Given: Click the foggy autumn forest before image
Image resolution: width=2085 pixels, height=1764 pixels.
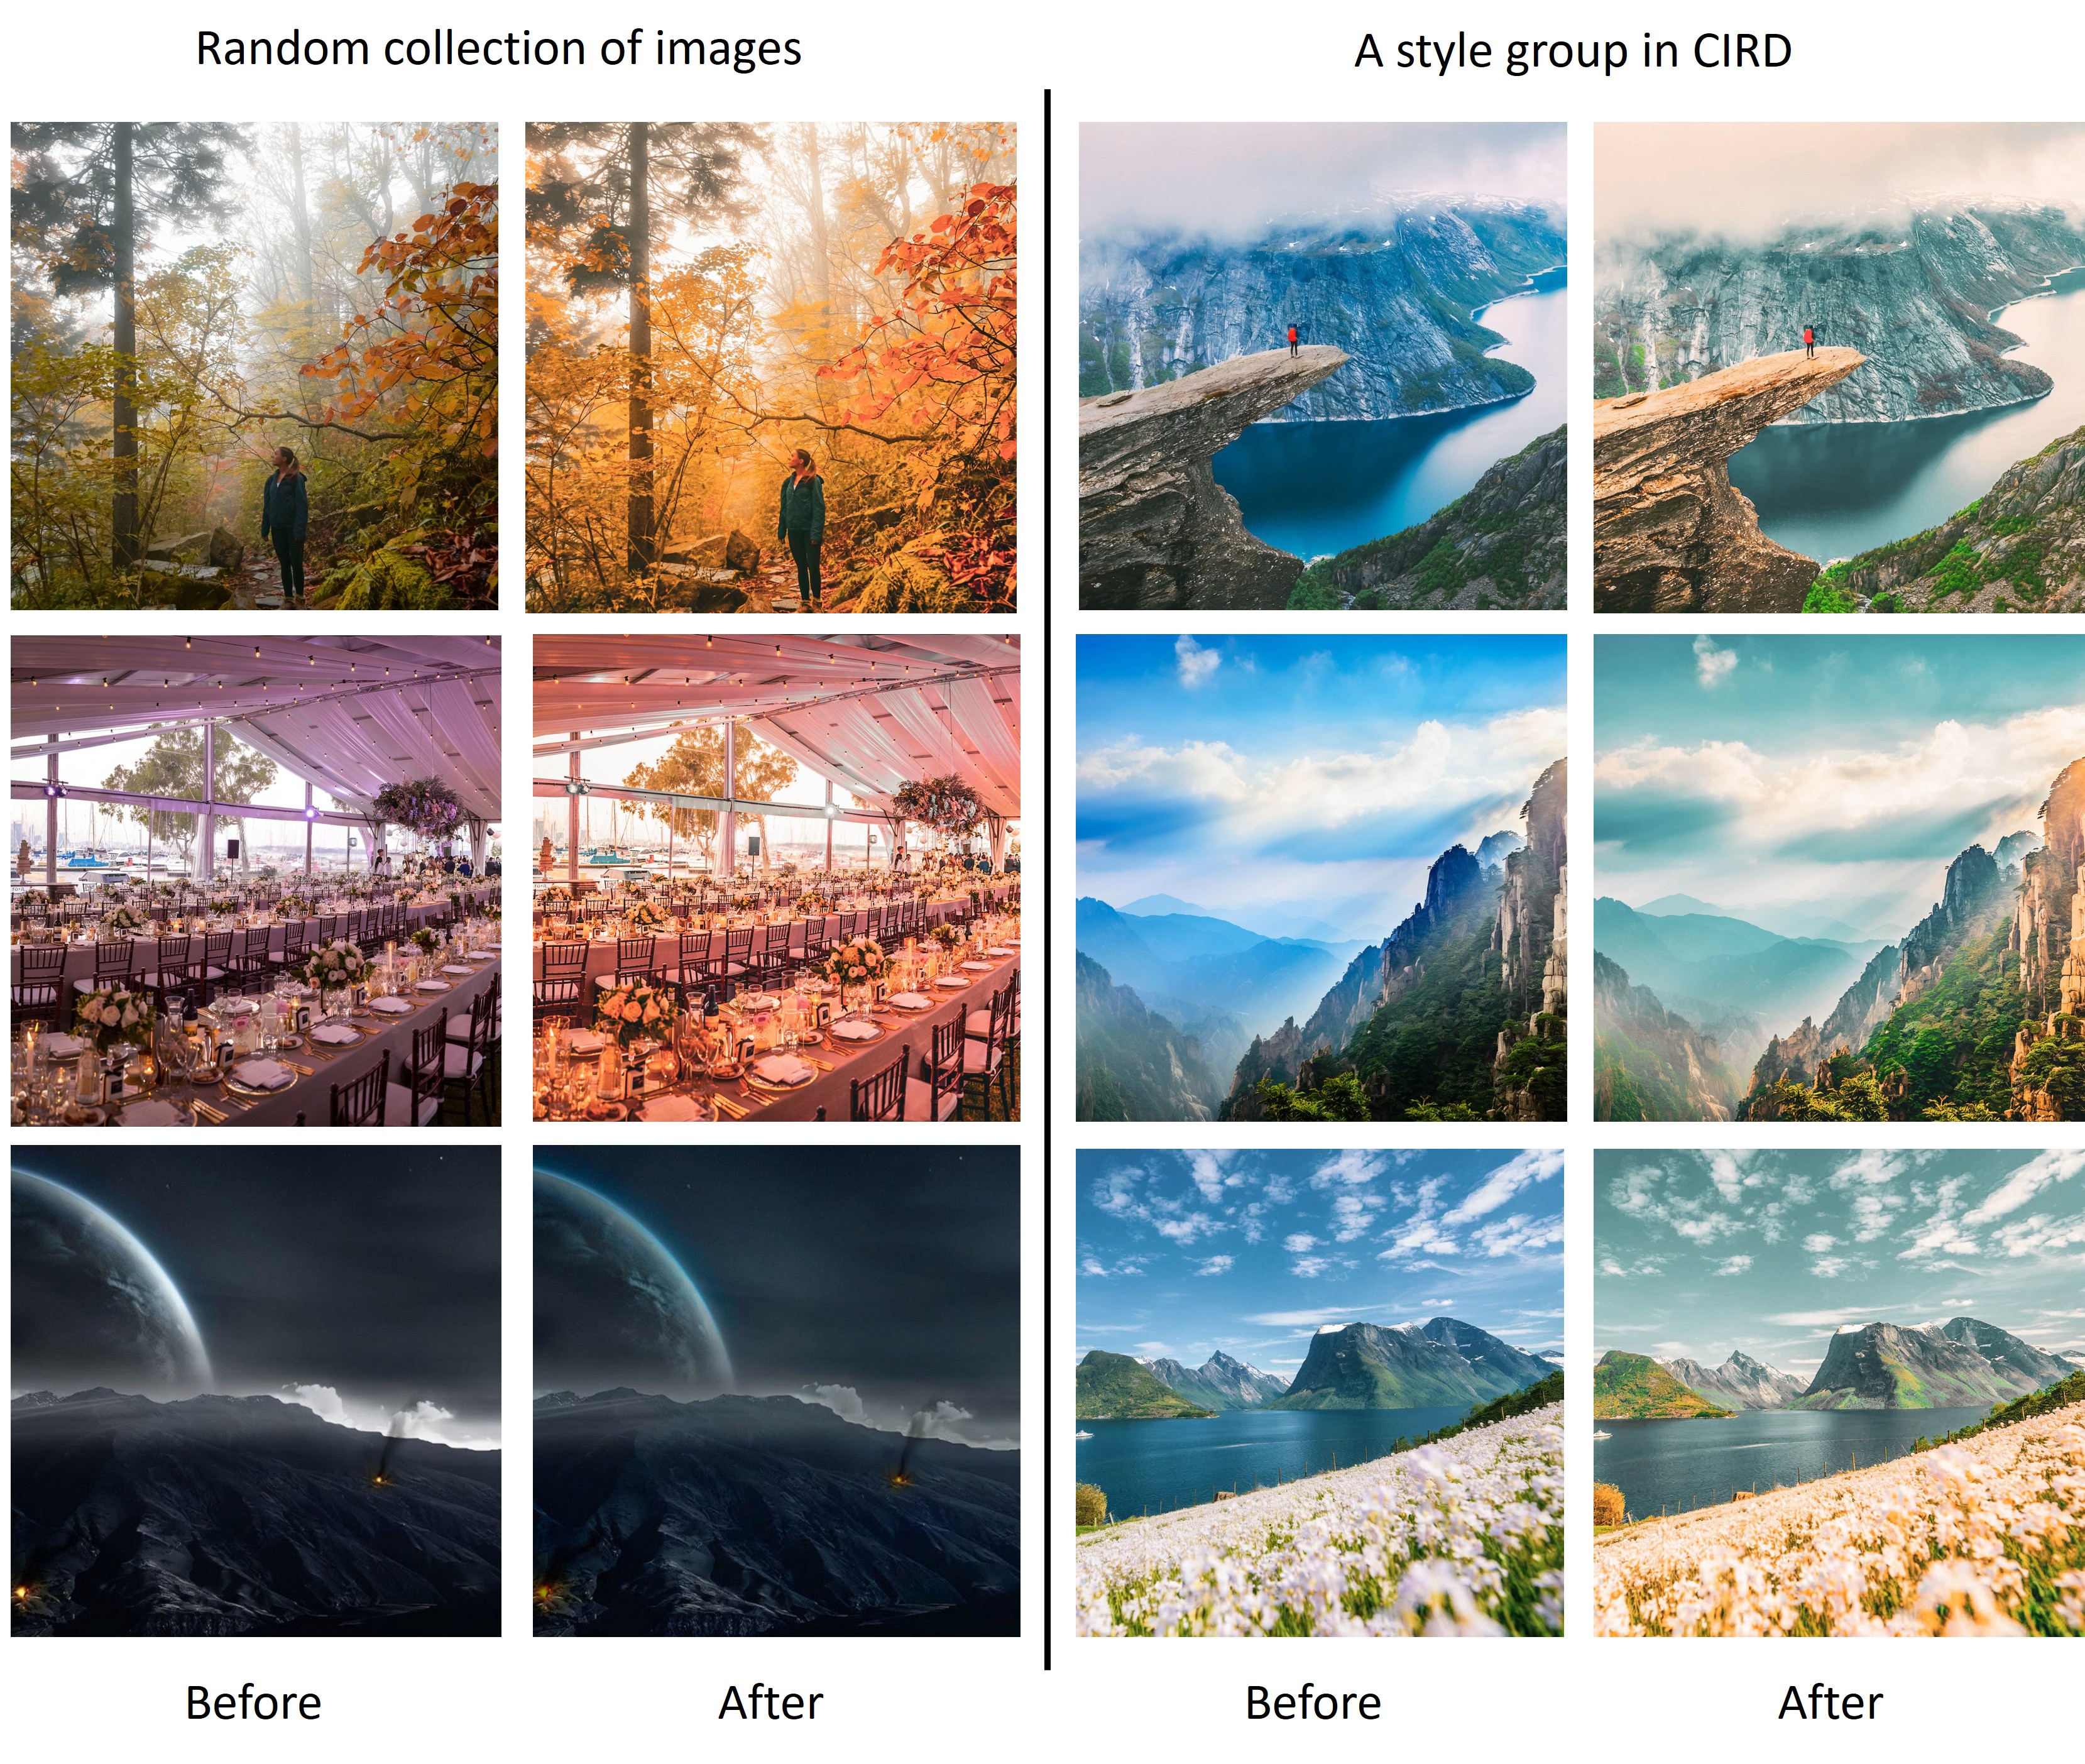Looking at the screenshot, I should 254,366.
